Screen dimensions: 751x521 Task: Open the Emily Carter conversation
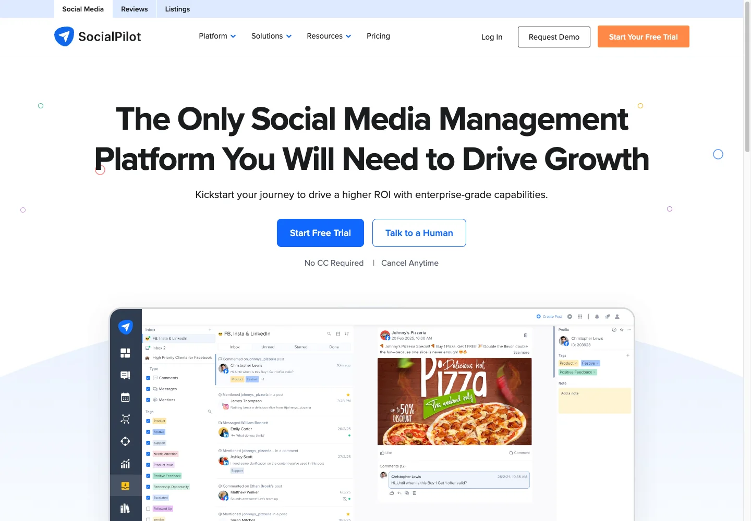(285, 429)
